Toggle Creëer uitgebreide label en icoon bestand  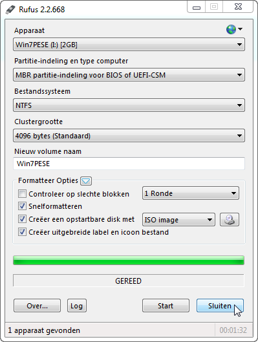click(22, 232)
